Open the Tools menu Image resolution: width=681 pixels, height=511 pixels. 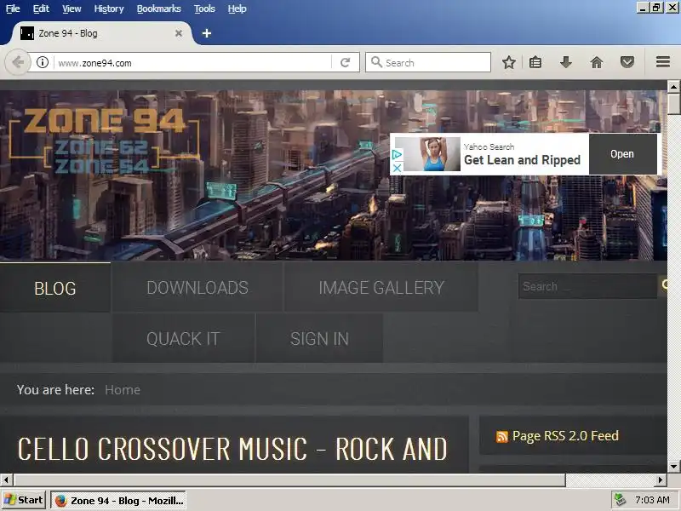click(204, 9)
